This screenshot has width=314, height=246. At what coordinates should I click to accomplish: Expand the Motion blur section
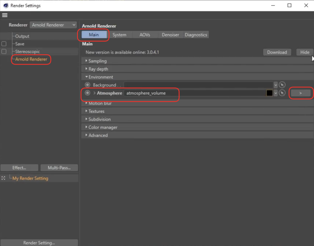(86, 103)
